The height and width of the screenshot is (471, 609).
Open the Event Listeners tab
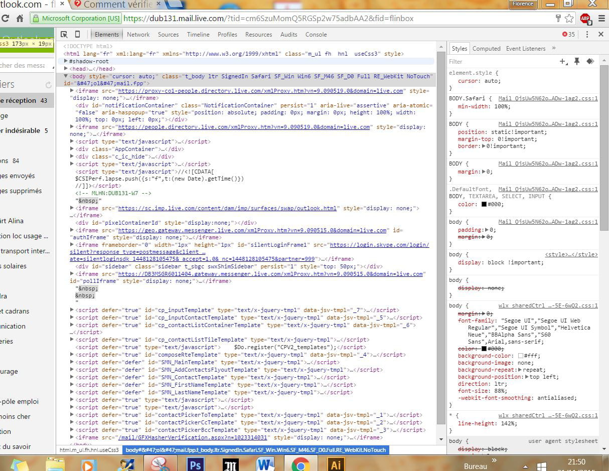[525, 49]
